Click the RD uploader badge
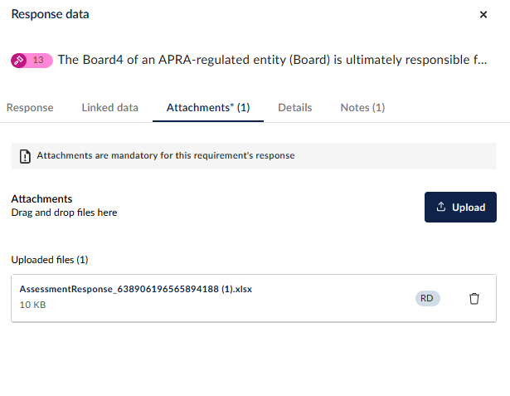510x396 pixels. tap(427, 298)
